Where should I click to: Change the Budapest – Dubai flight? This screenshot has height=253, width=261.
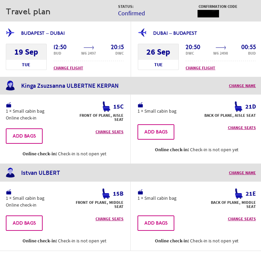pyautogui.click(x=68, y=68)
